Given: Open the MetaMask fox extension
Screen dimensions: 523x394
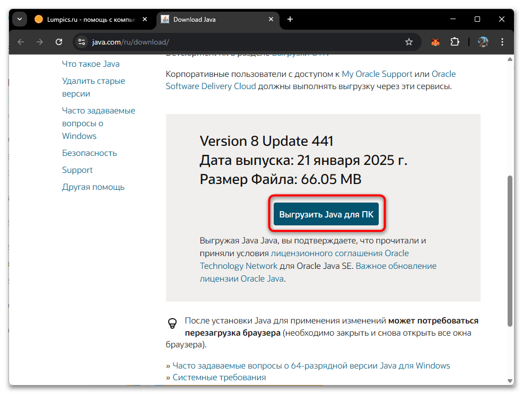Looking at the screenshot, I should 435,42.
